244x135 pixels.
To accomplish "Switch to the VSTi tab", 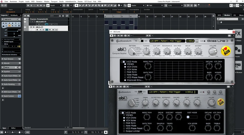I will (219, 15).
